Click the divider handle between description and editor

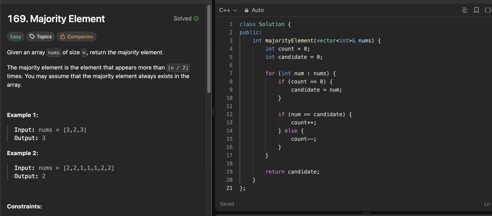[213, 111]
